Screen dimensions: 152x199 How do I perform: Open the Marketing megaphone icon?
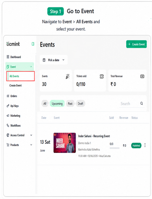pos(8,116)
